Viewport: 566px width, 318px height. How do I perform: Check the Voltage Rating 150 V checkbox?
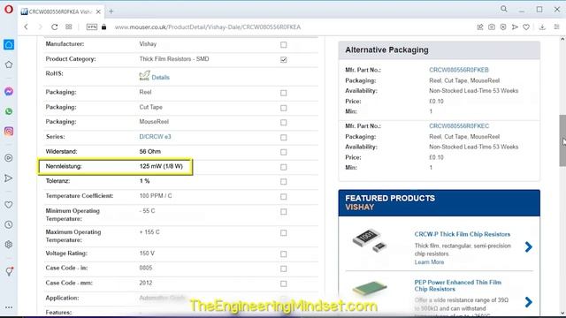pyautogui.click(x=283, y=254)
